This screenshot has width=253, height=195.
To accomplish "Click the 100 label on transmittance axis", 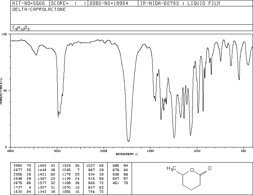I will coord(4,34).
